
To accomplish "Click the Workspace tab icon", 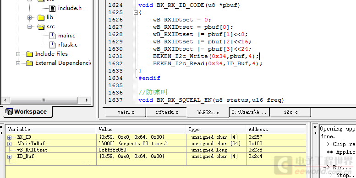I will [9, 112].
